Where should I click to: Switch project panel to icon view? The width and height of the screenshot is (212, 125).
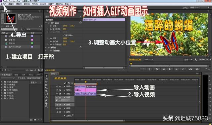click(5, 70)
